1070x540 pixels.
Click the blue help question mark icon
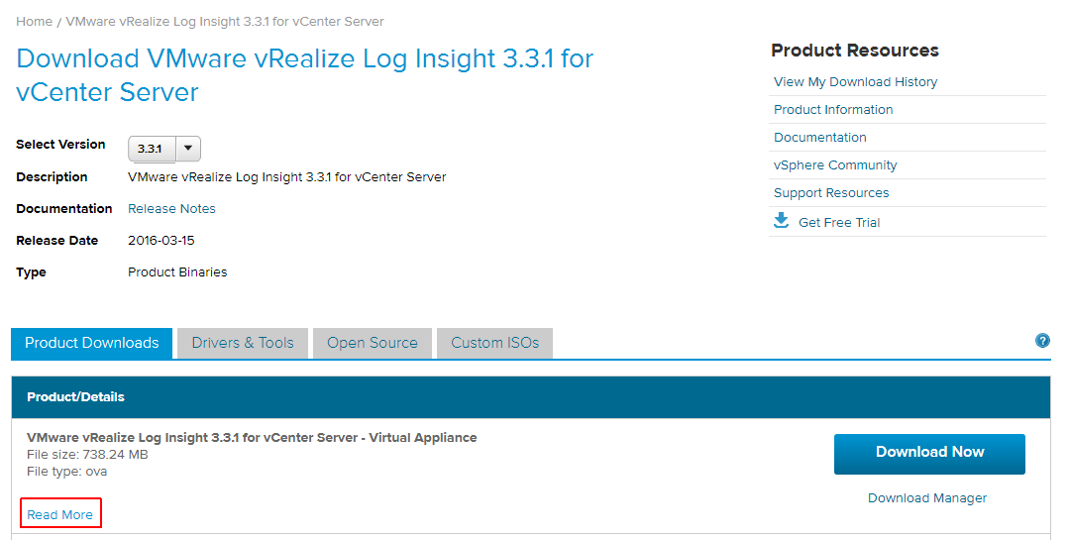coord(1042,341)
